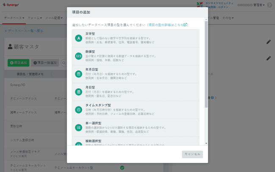Click the Synergy! logo
275x172 pixels.
tap(11, 5)
